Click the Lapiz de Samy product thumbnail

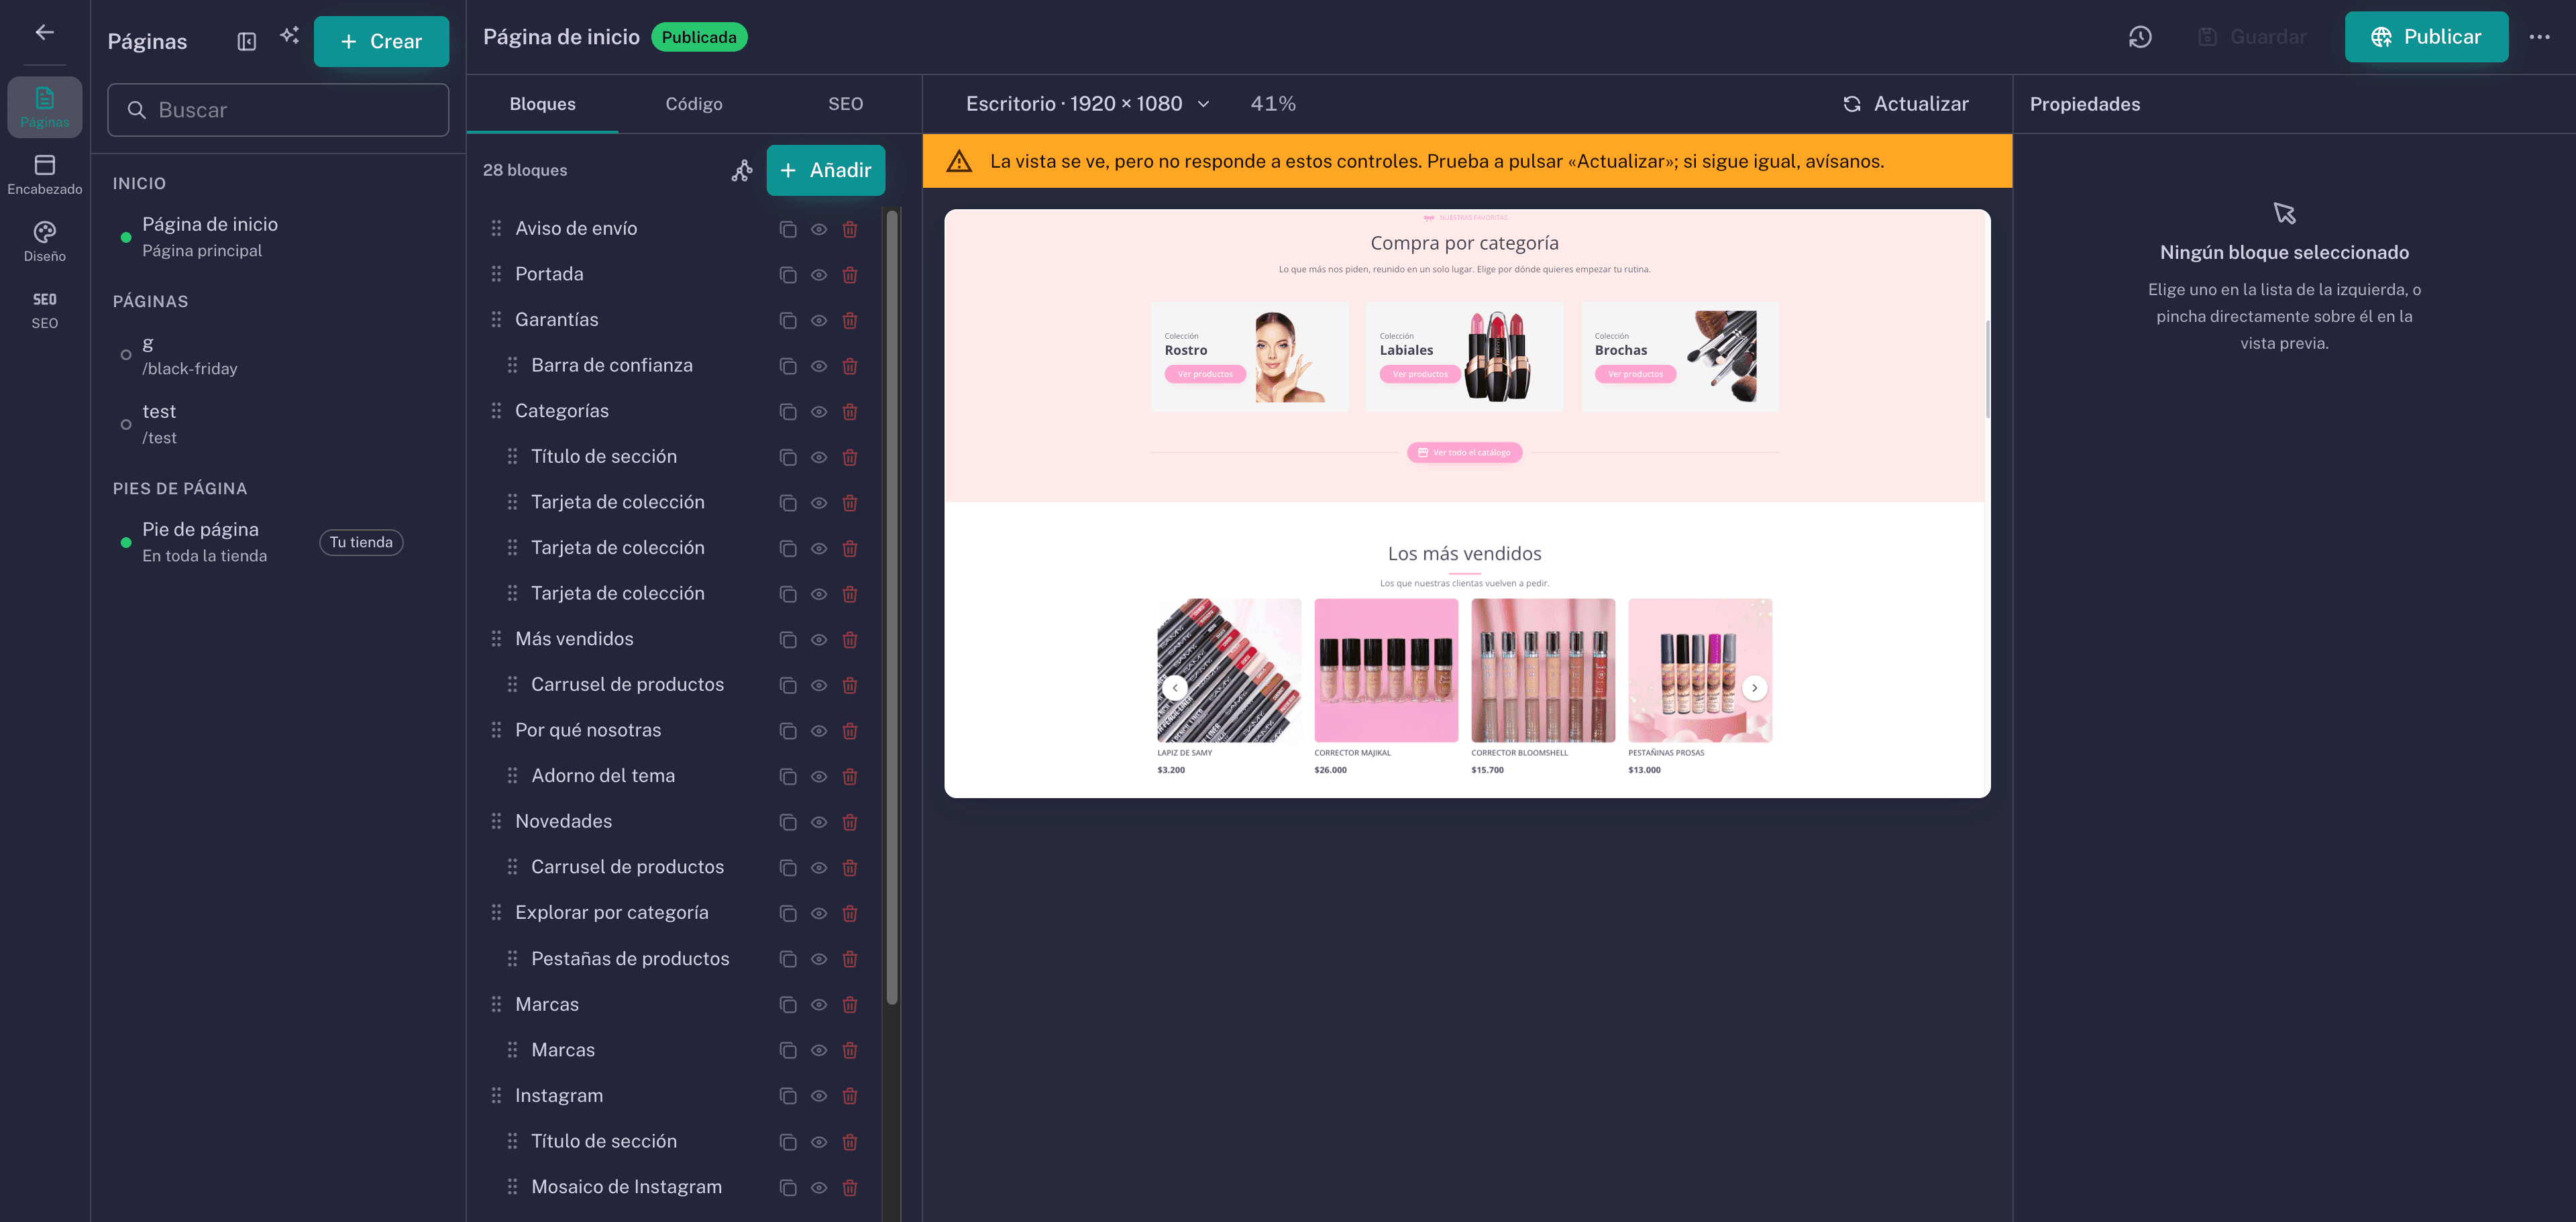[1229, 670]
